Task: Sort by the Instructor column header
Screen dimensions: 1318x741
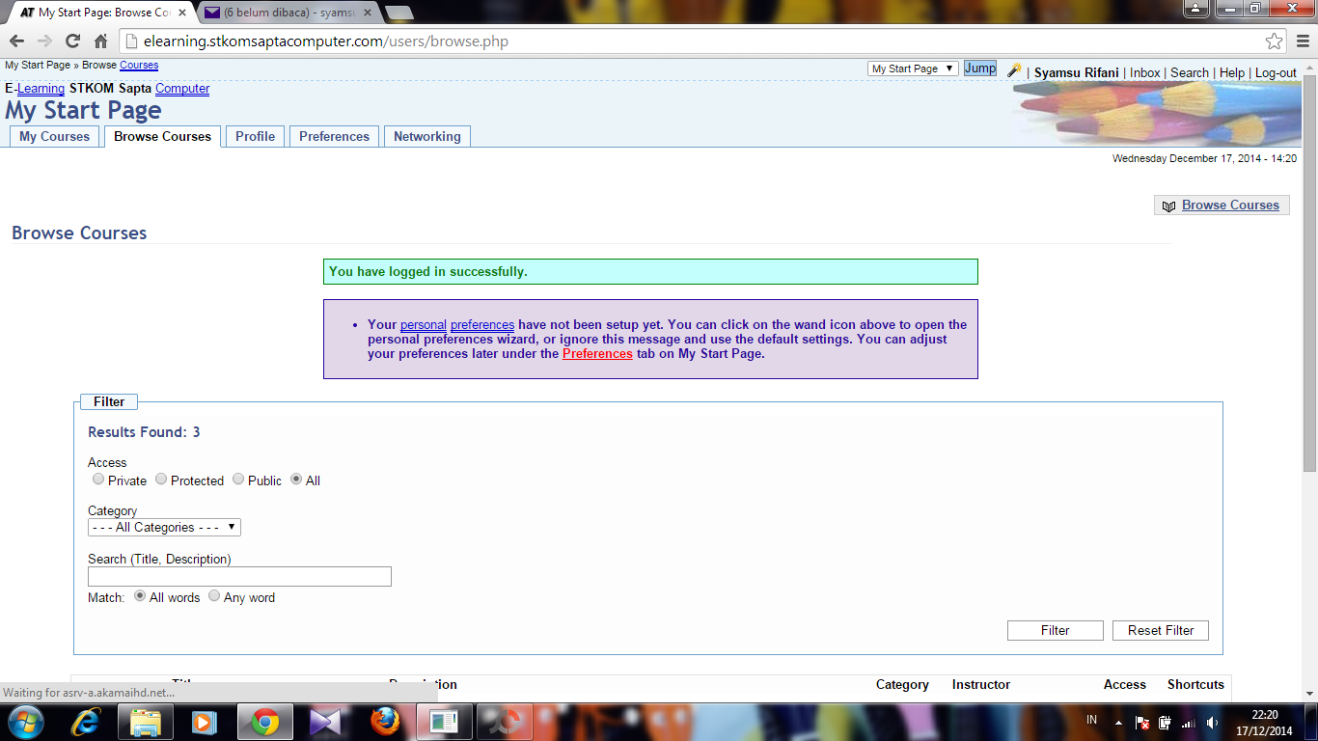Action: point(980,684)
